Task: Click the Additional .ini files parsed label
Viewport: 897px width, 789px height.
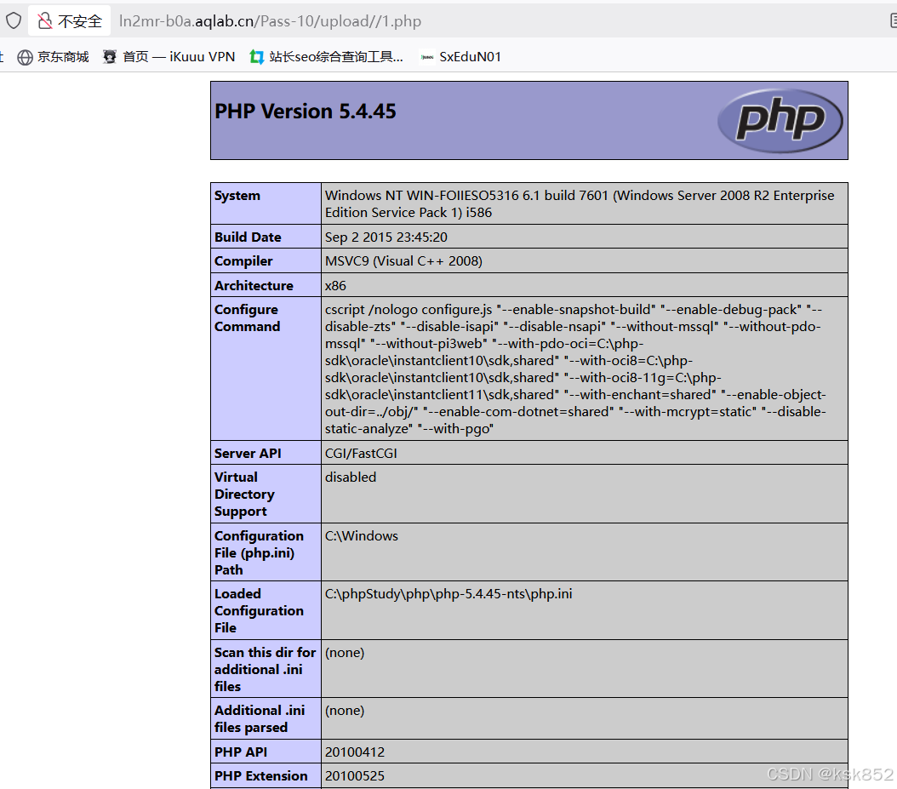Action: coord(260,718)
